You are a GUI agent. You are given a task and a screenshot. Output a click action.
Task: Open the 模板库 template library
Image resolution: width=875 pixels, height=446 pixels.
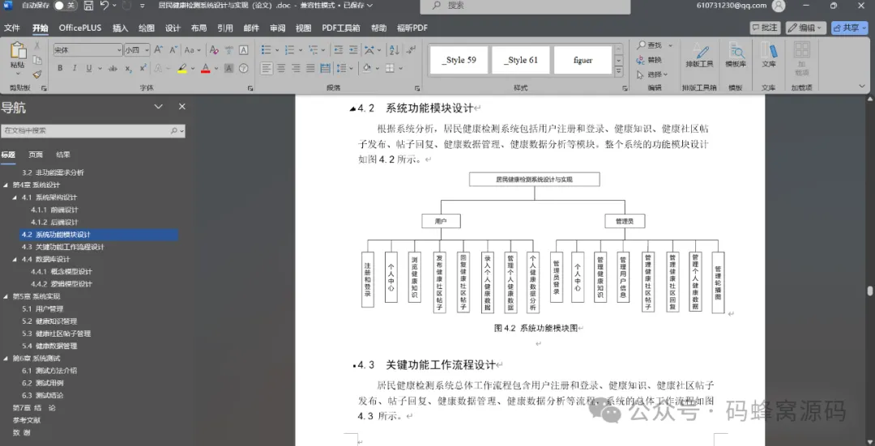pos(736,55)
